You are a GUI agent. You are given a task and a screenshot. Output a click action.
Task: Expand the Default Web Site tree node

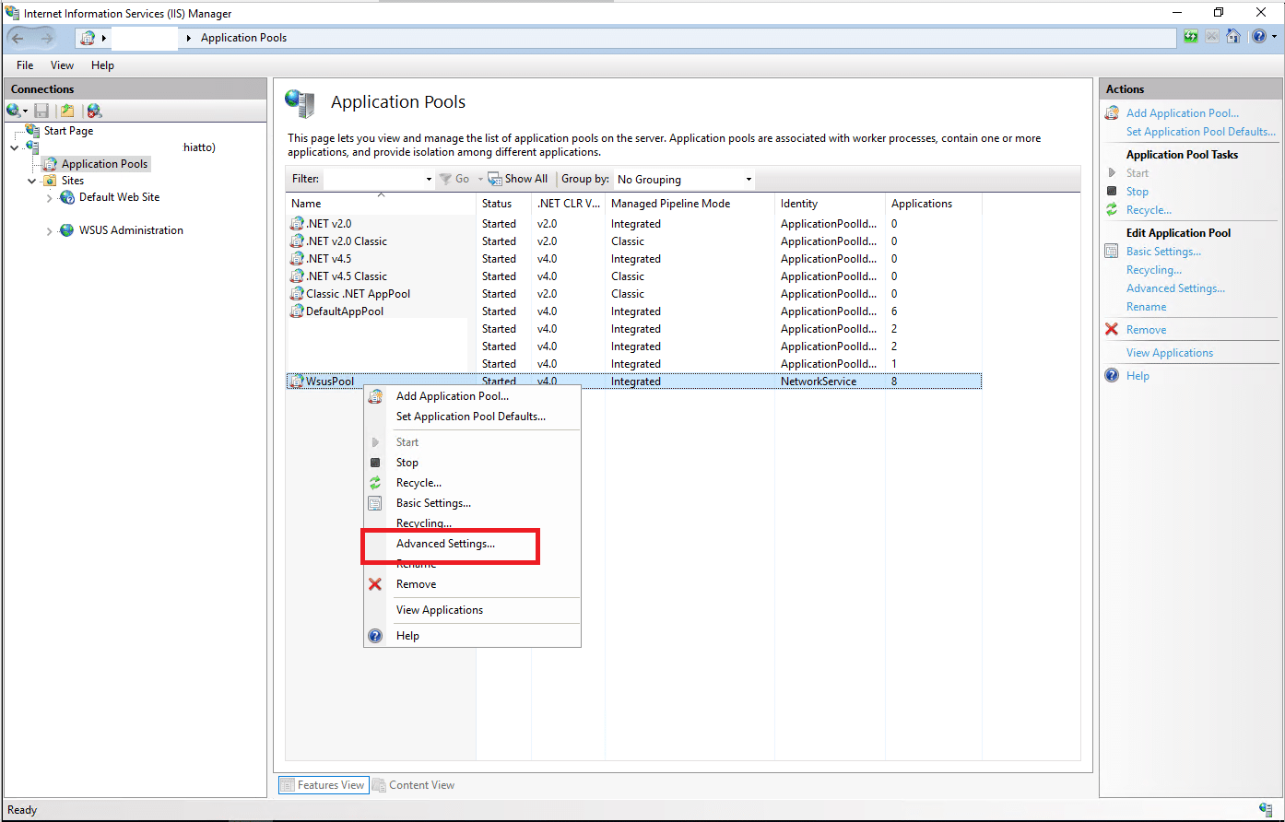coord(50,197)
